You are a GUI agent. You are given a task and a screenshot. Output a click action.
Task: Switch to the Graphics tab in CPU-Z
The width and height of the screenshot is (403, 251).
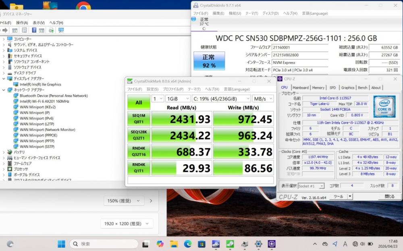pyautogui.click(x=347, y=87)
